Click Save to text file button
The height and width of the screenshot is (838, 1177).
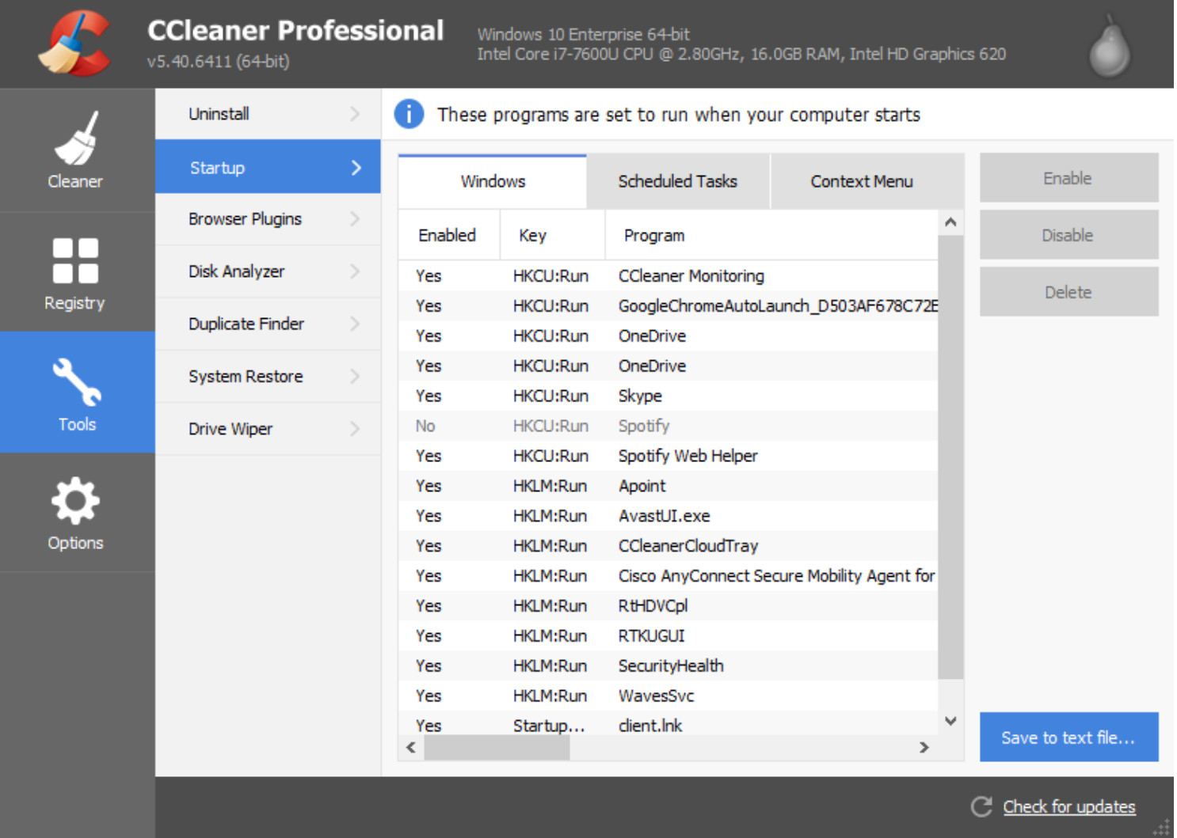tap(1068, 738)
